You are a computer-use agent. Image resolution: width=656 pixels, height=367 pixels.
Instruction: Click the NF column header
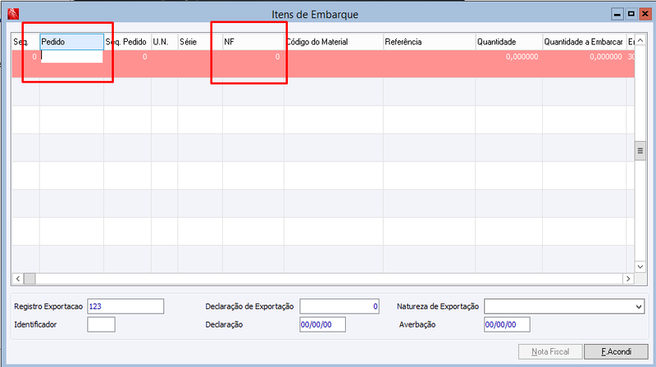pyautogui.click(x=253, y=42)
